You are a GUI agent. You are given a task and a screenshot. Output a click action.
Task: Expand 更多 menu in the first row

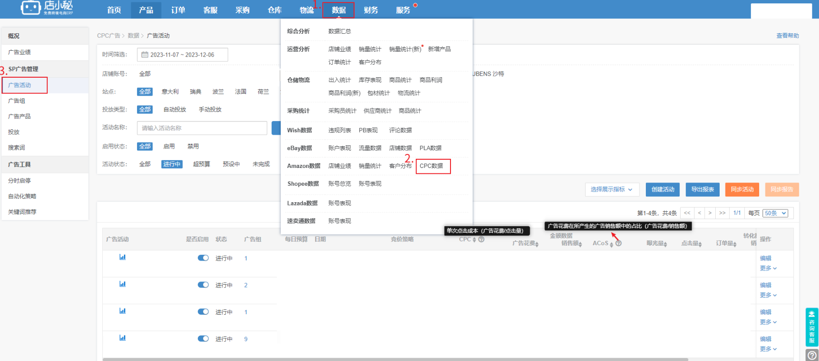(x=768, y=268)
